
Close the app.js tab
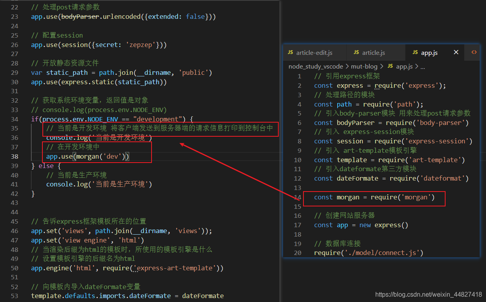(x=456, y=52)
